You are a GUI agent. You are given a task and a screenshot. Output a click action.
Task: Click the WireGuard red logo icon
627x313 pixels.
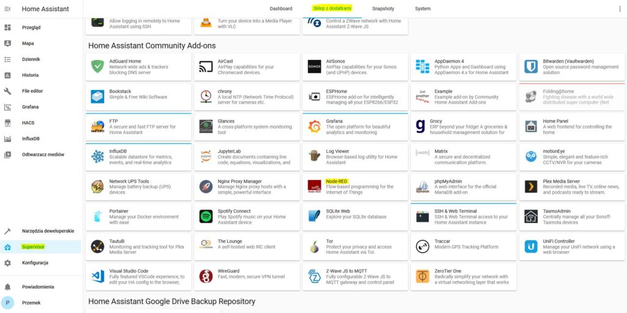point(206,276)
